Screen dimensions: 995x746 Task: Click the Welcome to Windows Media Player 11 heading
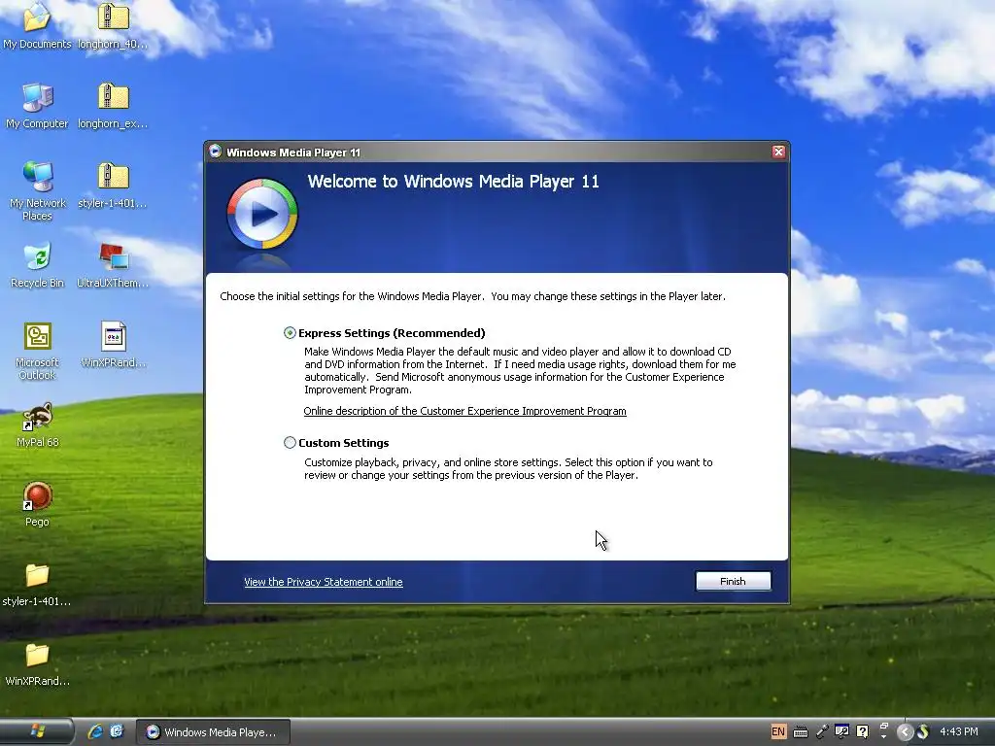[x=453, y=182]
